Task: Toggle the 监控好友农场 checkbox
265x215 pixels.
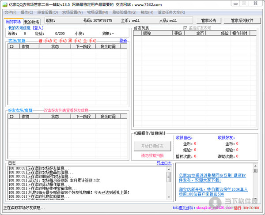Action: pos(185,28)
